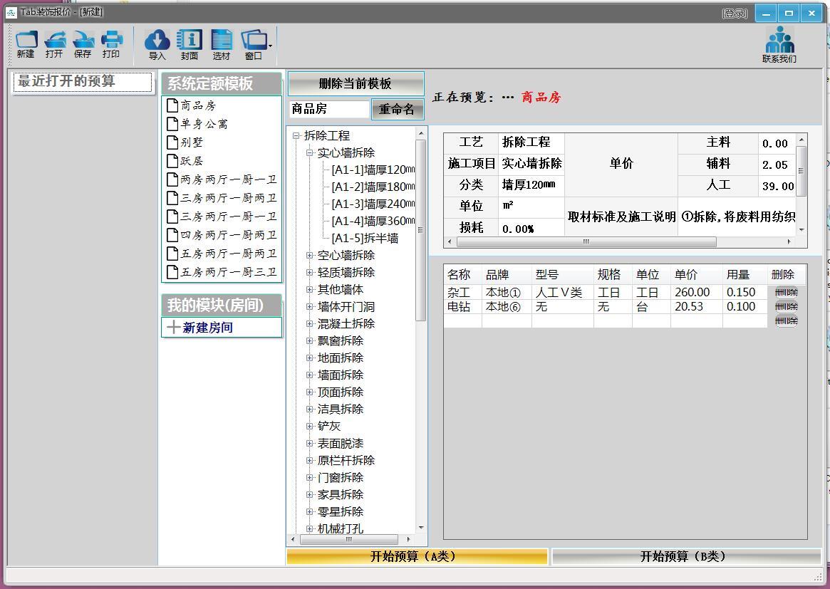Select the 别墅 template
This screenshot has width=830, height=589.
coord(192,142)
